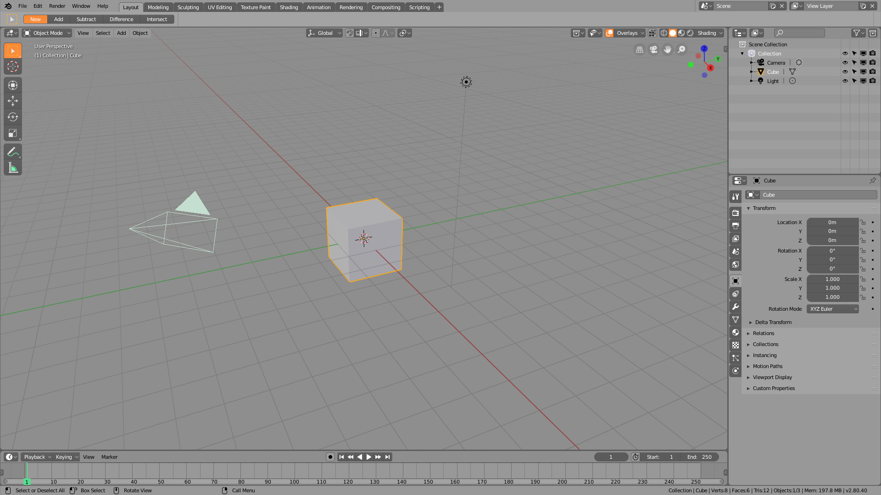Select the Move tool
The height and width of the screenshot is (495, 881).
coord(12,101)
